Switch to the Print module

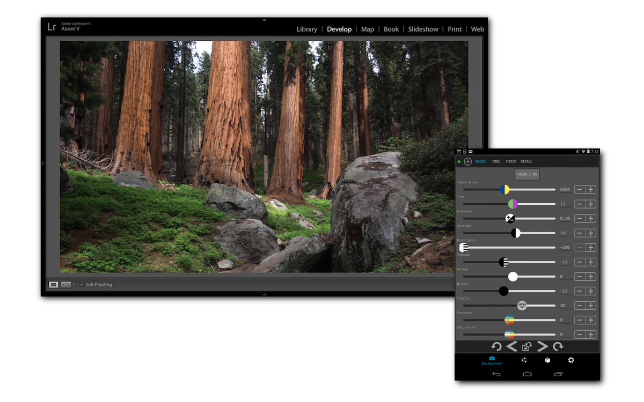(455, 29)
